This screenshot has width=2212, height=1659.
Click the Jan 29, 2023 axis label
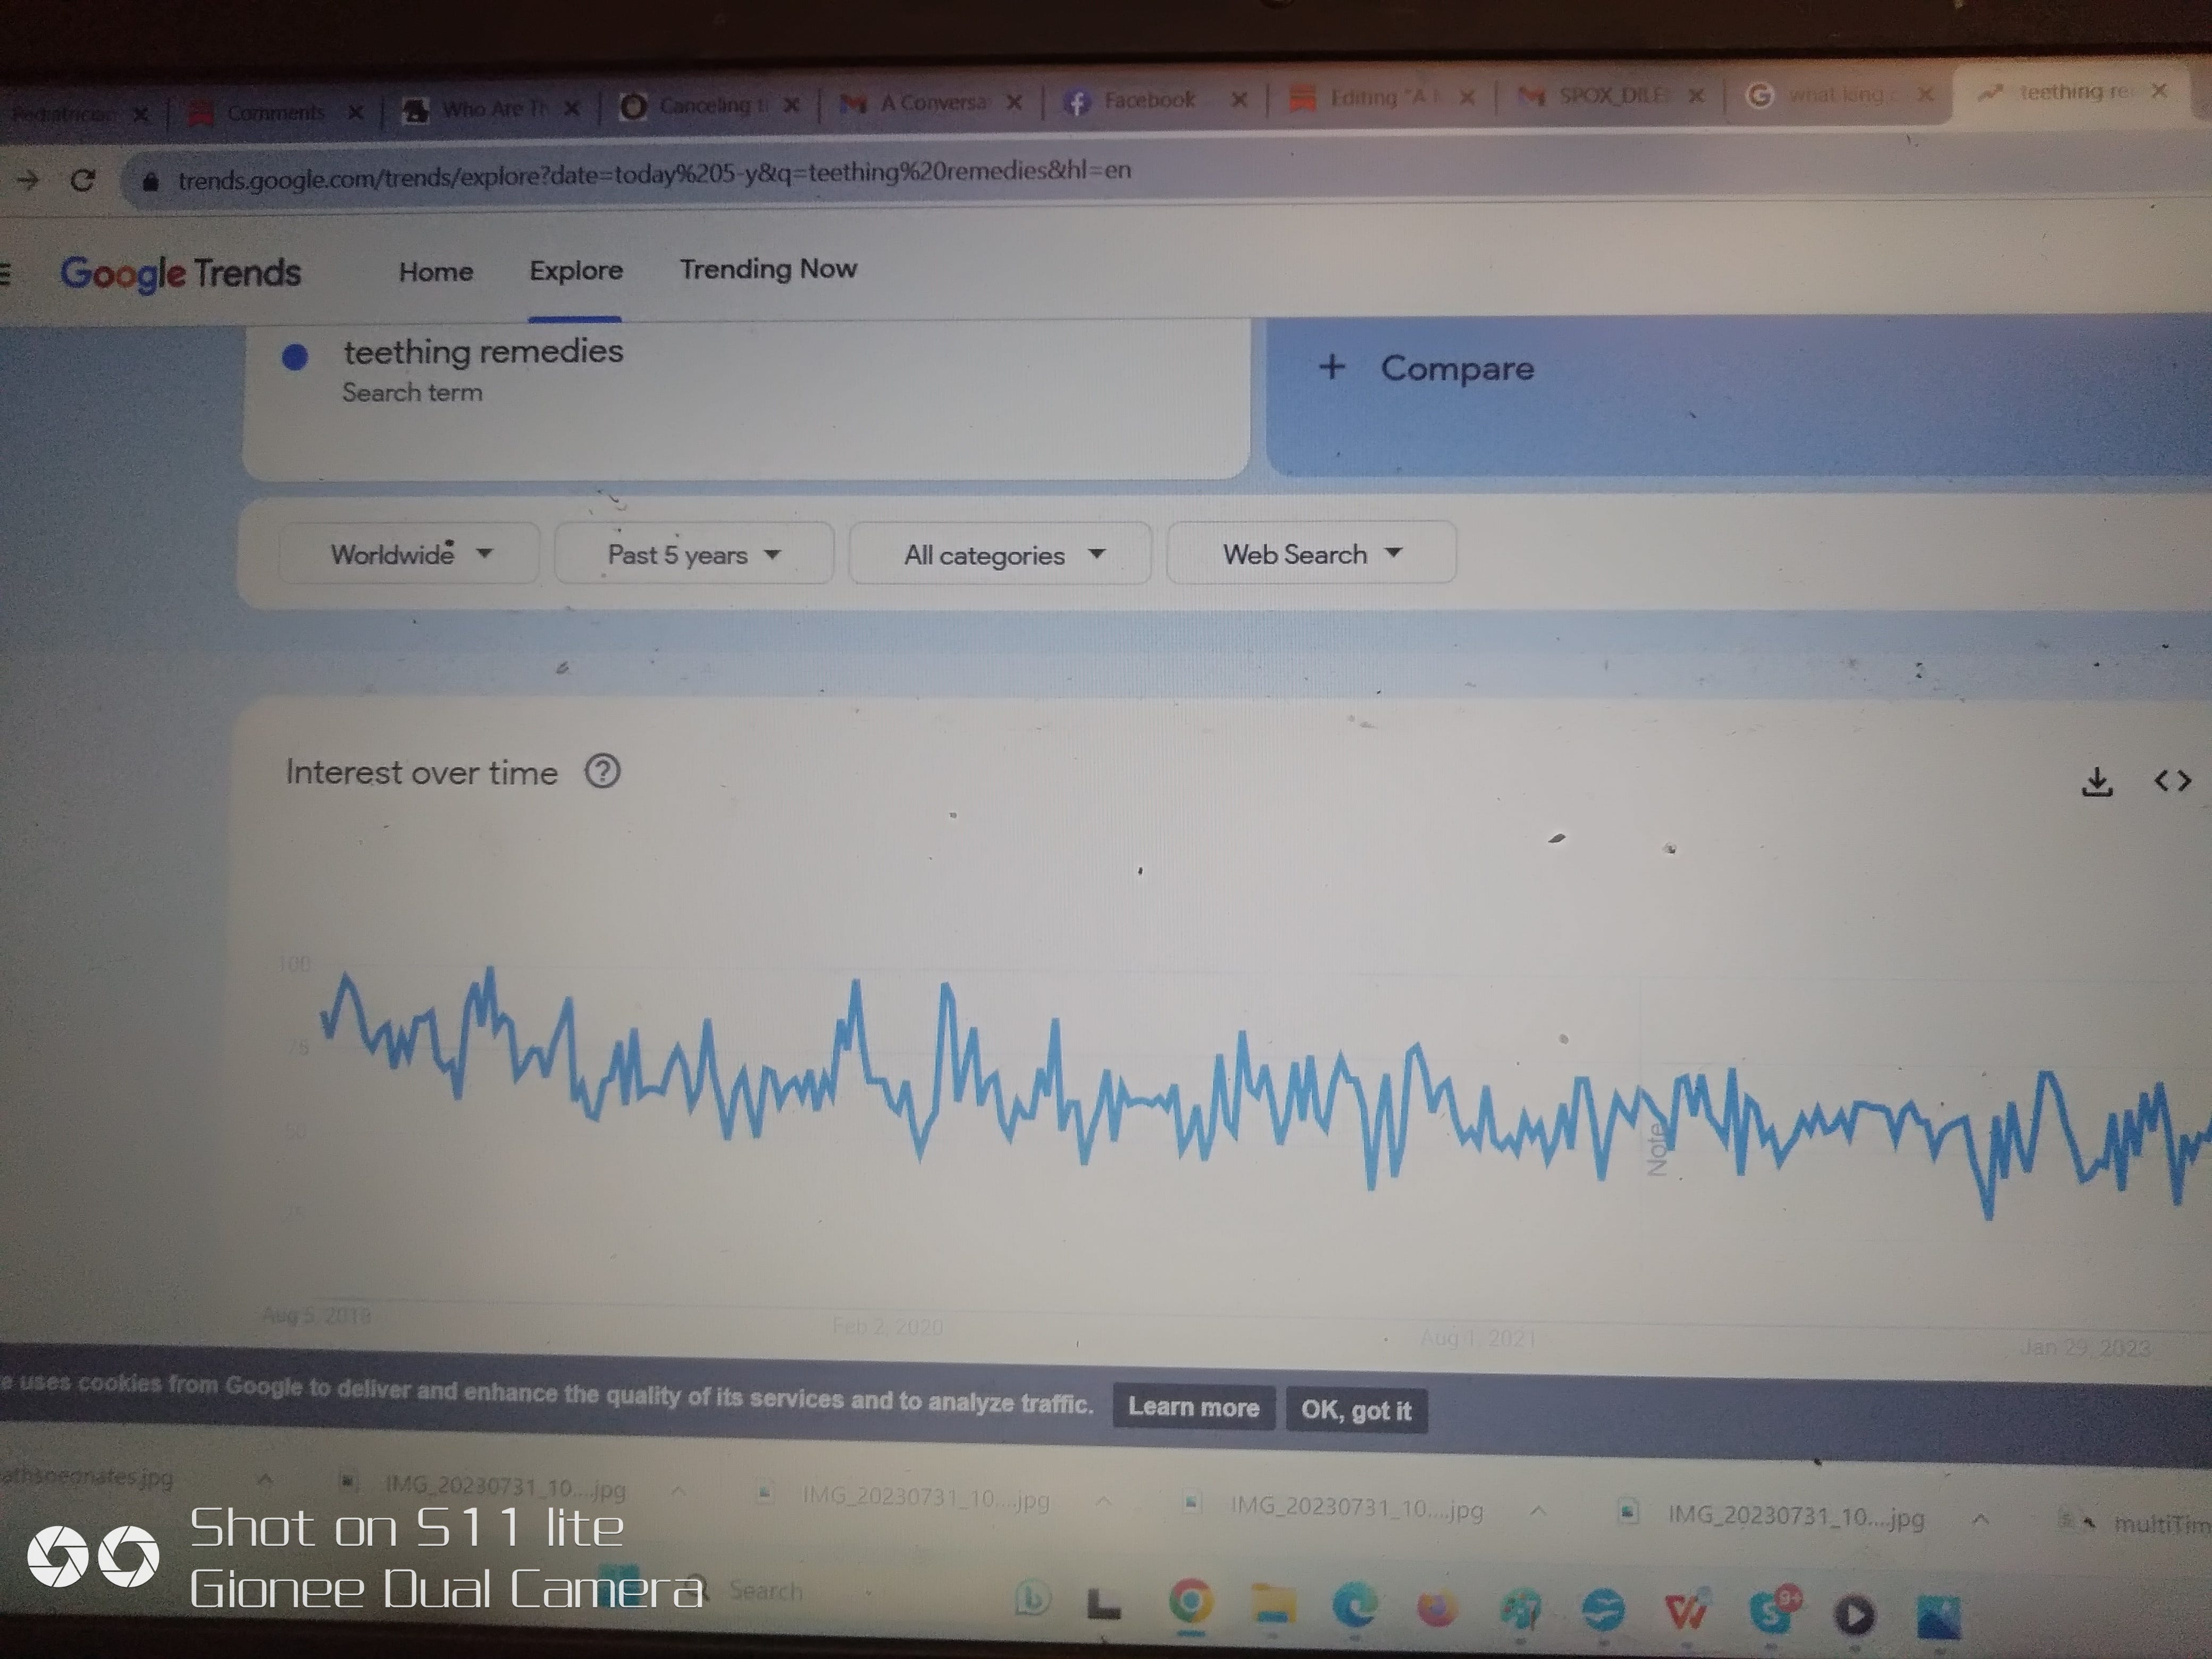tap(2085, 1347)
